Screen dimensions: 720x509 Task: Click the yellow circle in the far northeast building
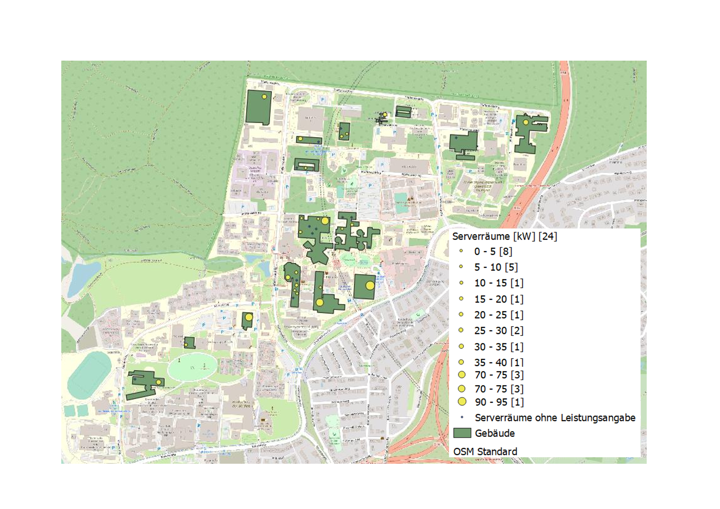point(526,122)
